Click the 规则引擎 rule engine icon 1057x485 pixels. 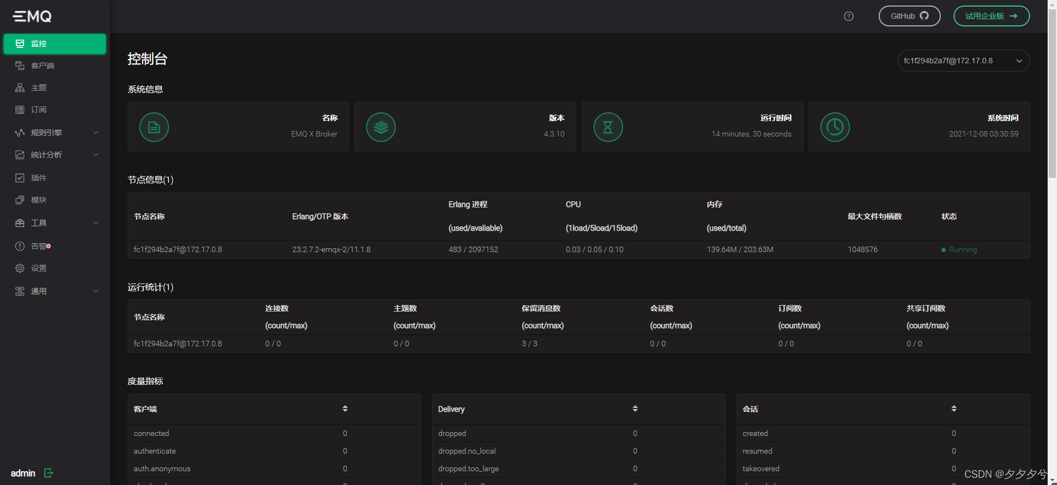click(20, 133)
